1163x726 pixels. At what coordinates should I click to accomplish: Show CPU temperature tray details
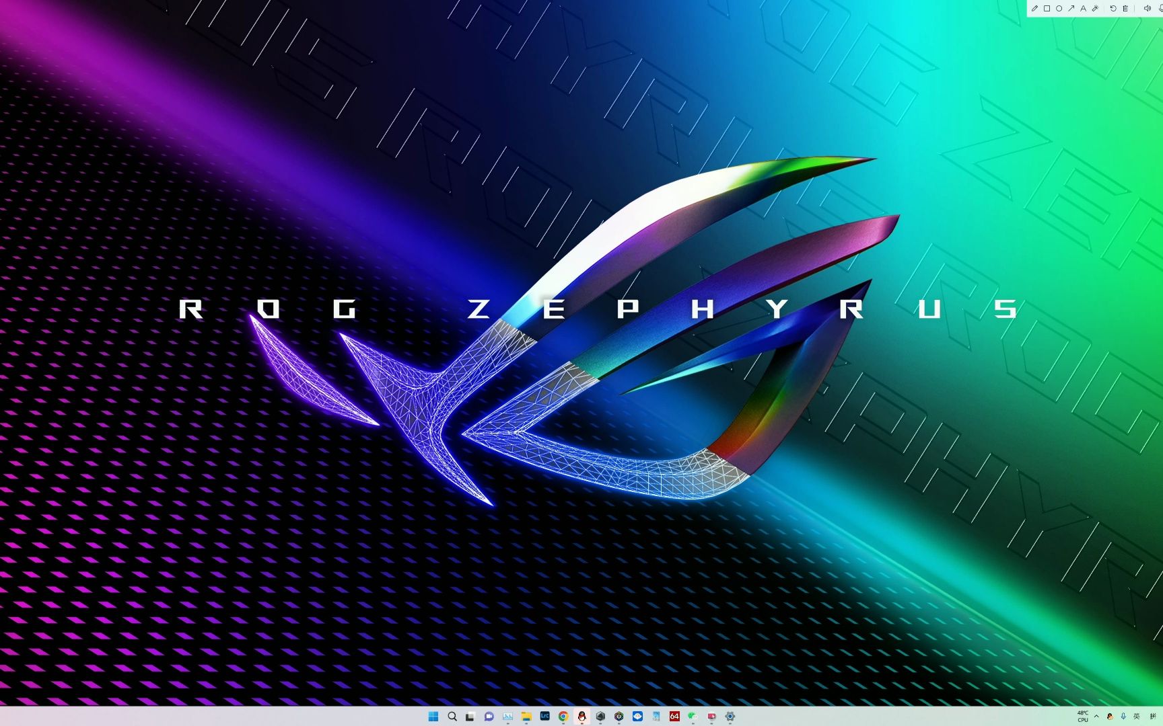pyautogui.click(x=1082, y=717)
